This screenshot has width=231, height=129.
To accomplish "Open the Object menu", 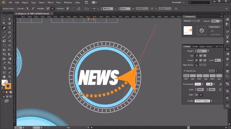I will (25, 3).
